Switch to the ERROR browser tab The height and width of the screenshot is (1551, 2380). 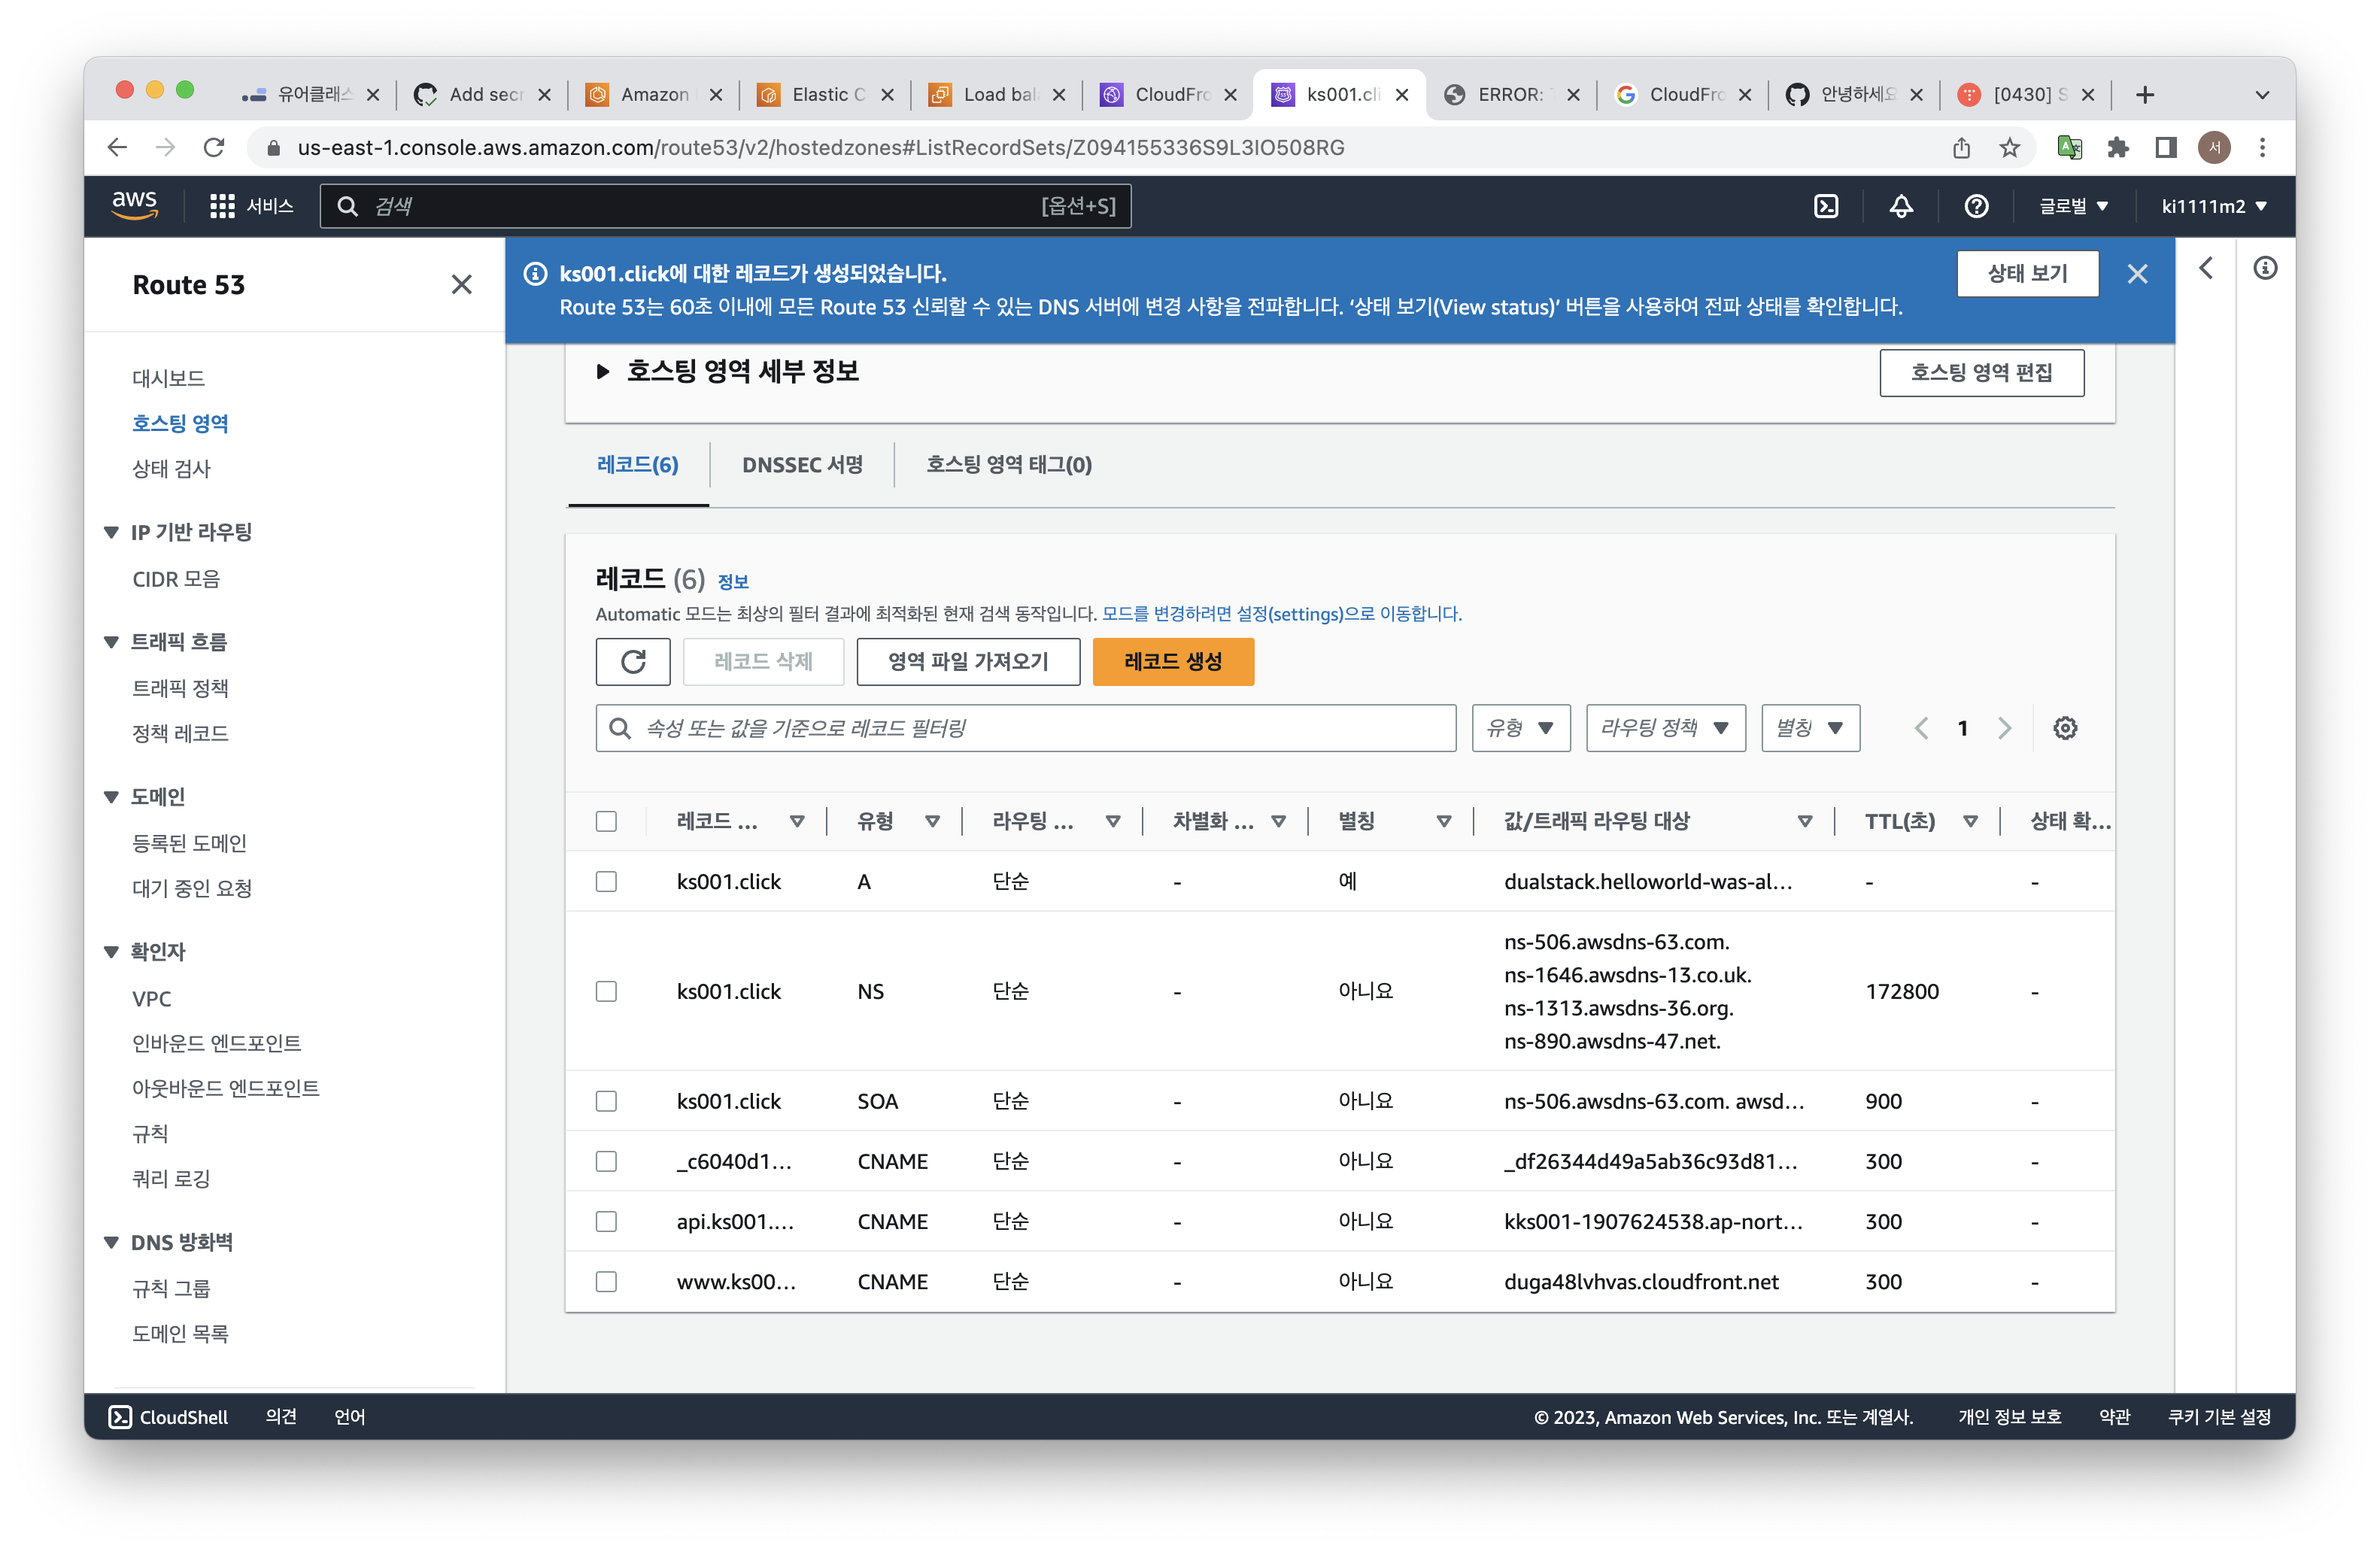tap(1510, 95)
